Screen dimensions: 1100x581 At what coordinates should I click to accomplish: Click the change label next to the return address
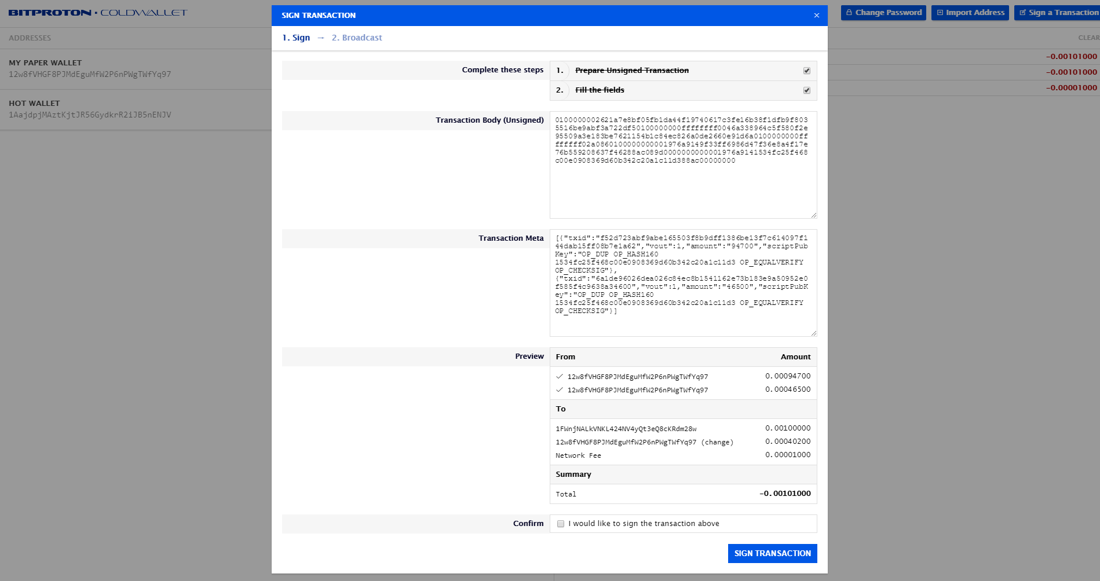click(716, 442)
